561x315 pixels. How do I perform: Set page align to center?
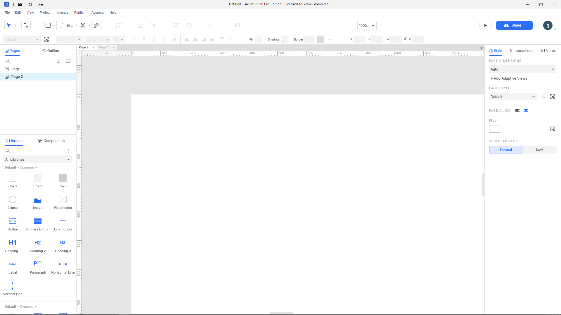526,111
